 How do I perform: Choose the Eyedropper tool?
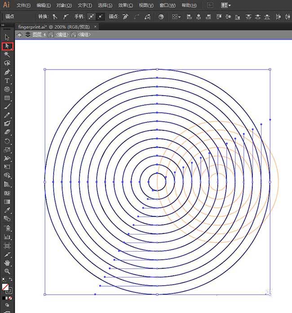tap(7, 210)
